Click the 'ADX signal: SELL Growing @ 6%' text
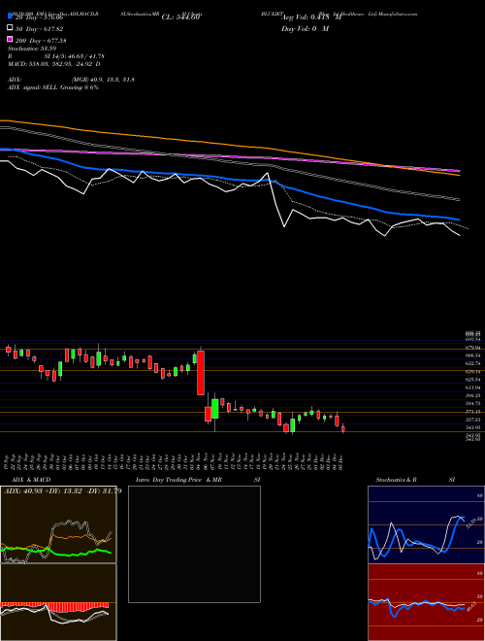 pyautogui.click(x=53, y=87)
